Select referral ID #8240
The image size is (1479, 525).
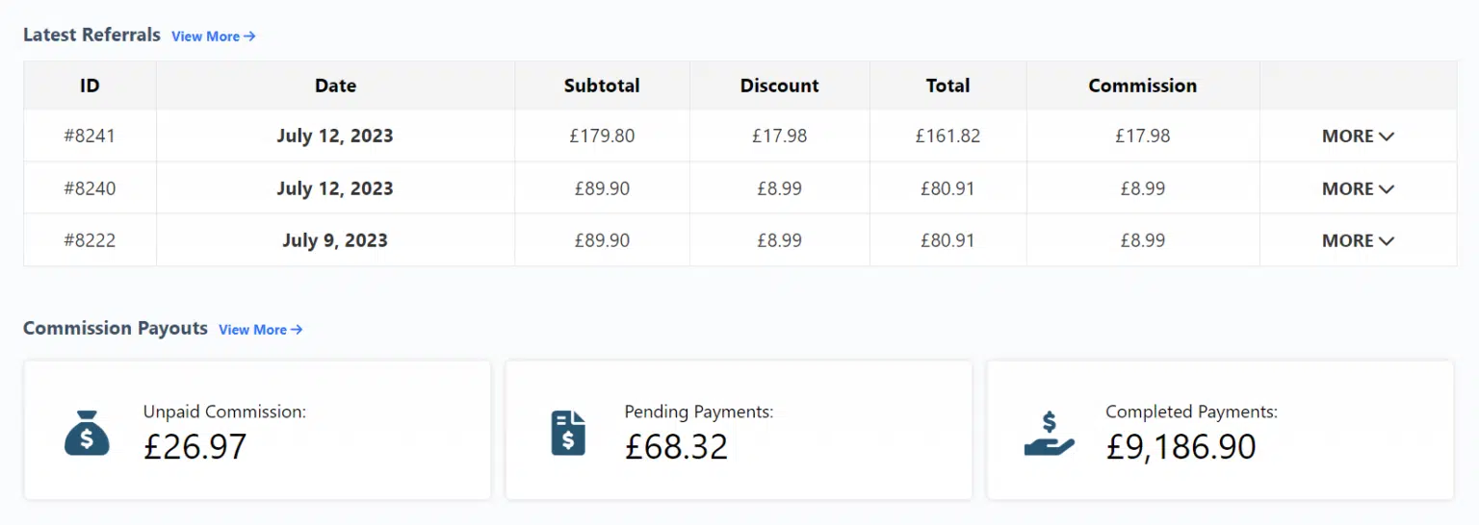coord(90,188)
